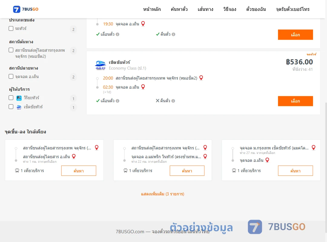Search route to สถานีขนส่งผู้โดยสาร อ.เถิน
Viewport: 327px width, 242px height.
pyautogui.click(x=79, y=171)
